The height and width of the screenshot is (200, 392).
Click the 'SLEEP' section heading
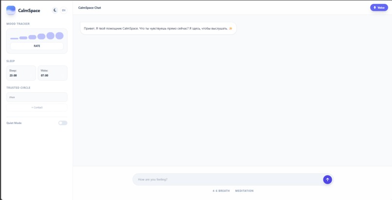pos(11,61)
